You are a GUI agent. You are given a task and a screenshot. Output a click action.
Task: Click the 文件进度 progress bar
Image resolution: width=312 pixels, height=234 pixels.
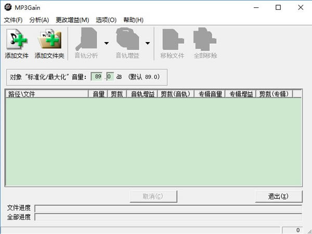click(168, 209)
